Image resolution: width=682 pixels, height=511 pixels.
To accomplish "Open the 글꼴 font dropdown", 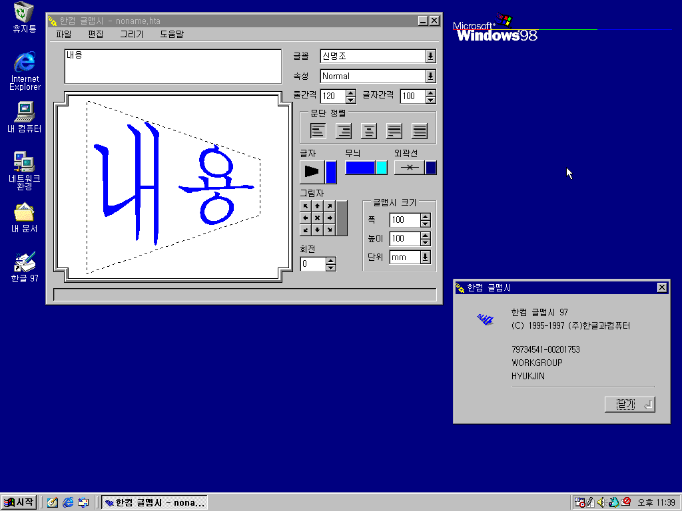I will coord(431,56).
